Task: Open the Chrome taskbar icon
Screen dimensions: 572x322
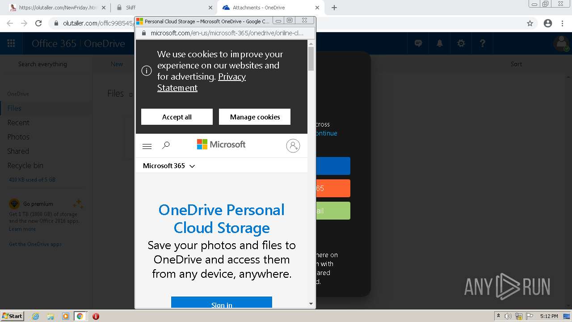Action: (80, 316)
